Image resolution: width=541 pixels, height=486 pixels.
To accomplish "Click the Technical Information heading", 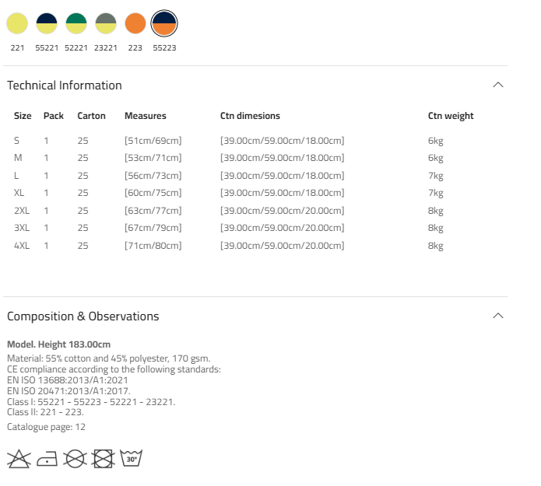I will [65, 85].
